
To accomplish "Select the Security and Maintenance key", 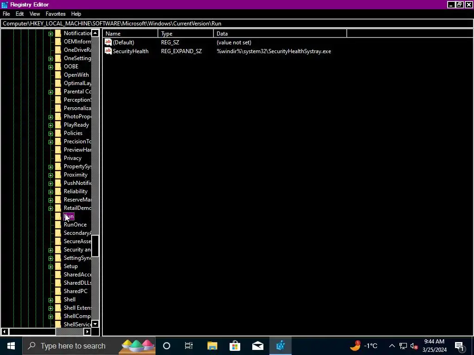I will 77,250.
